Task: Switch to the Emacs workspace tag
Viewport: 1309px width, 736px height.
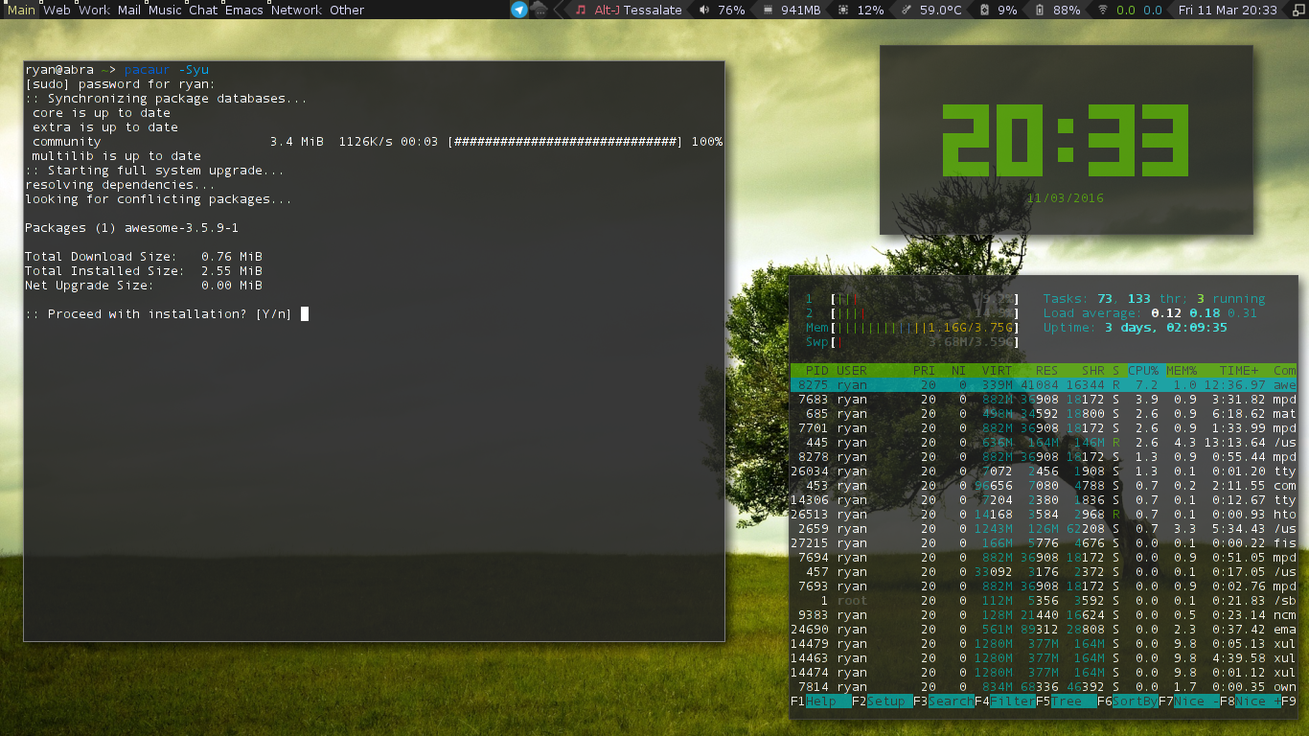Action: pos(243,10)
